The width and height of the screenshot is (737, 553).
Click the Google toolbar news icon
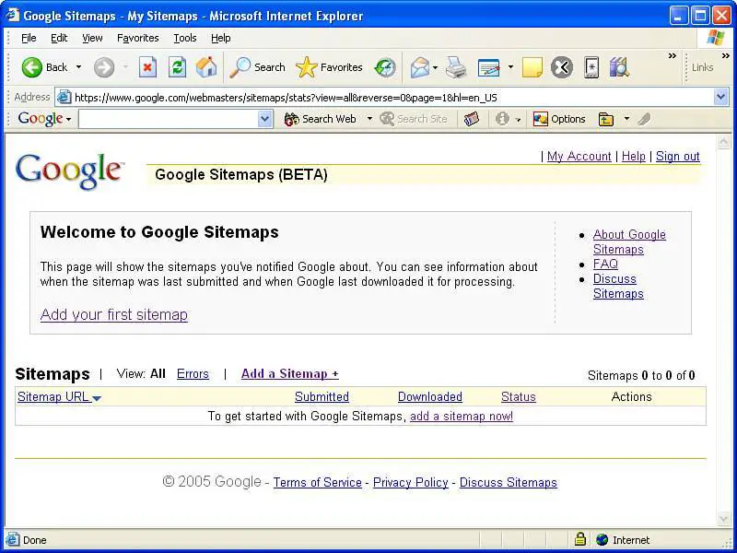pyautogui.click(x=472, y=119)
